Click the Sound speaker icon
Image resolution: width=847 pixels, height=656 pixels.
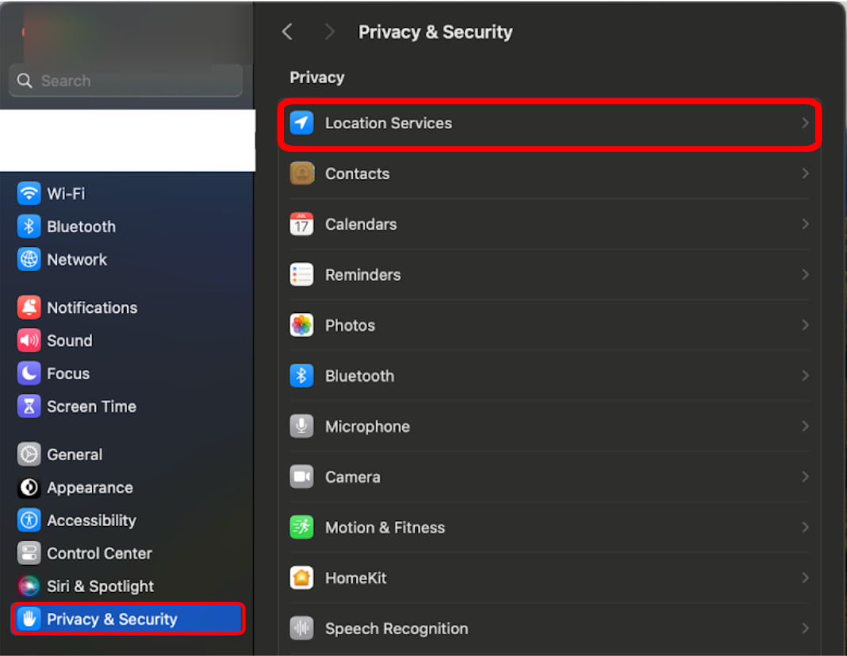29,341
